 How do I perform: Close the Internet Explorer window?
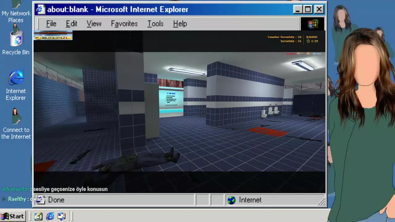click(319, 9)
